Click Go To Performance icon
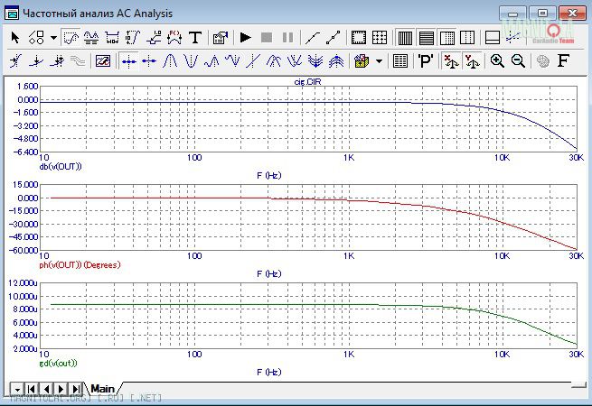The height and width of the screenshot is (406, 592). tap(57, 60)
